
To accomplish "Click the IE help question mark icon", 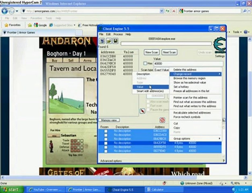I will [x=246, y=32].
